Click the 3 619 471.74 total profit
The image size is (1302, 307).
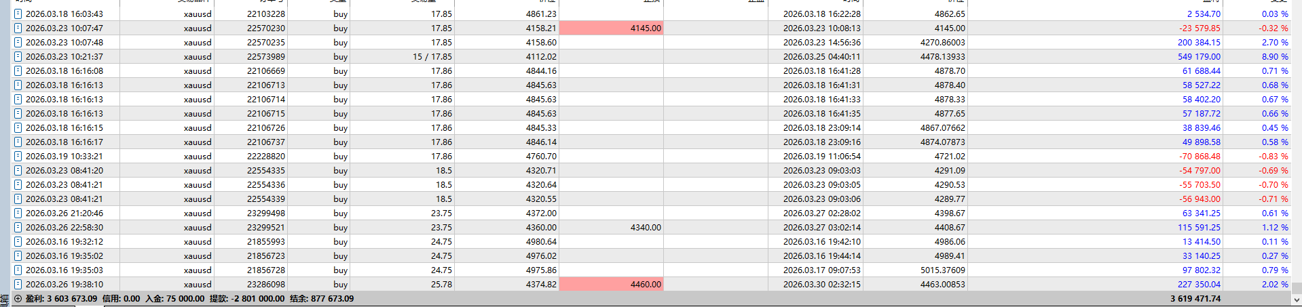pos(1195,298)
